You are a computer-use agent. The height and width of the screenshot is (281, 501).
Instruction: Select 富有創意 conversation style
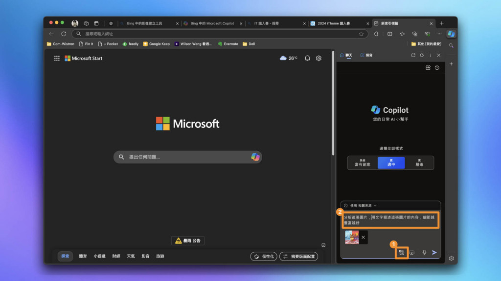363,163
